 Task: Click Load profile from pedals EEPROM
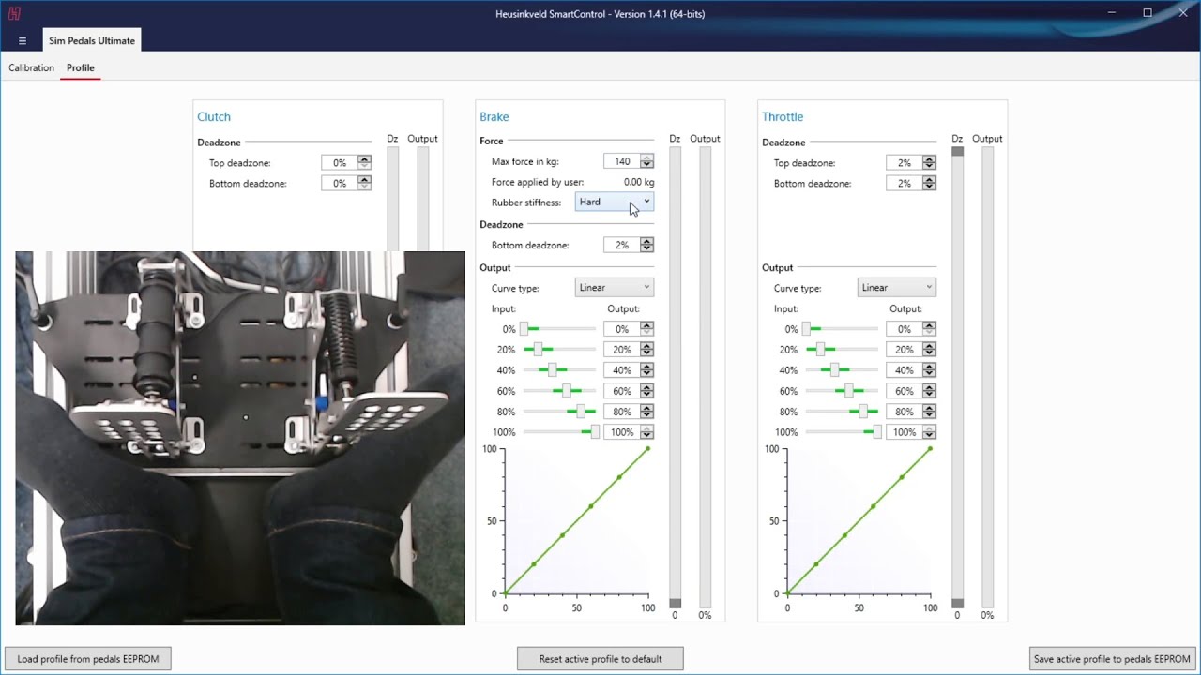88,659
